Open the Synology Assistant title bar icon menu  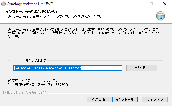(4, 4)
